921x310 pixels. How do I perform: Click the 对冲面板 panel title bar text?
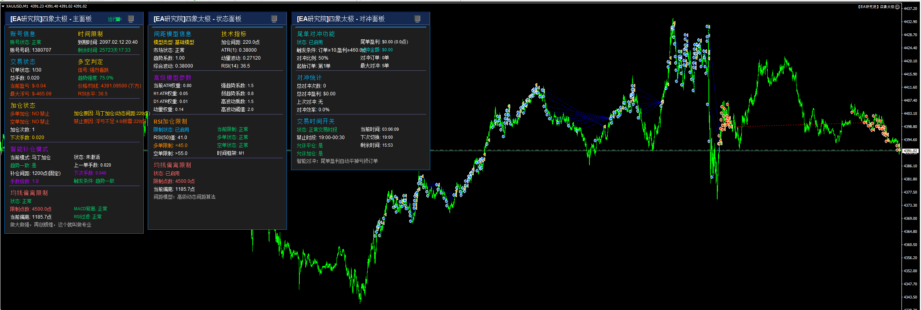point(341,19)
